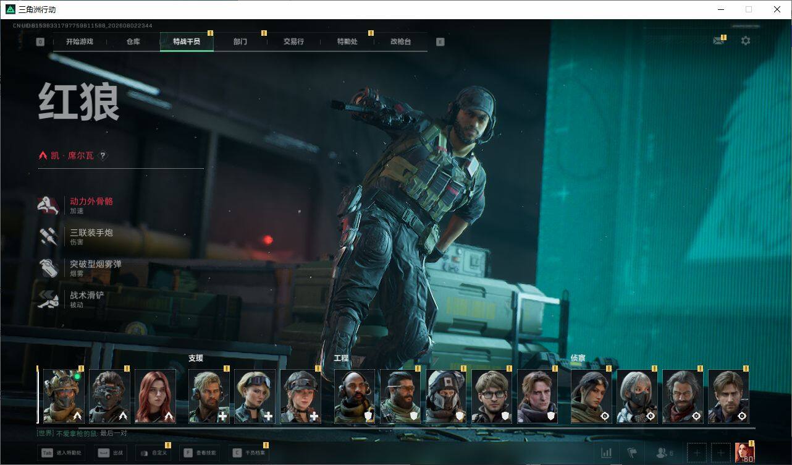This screenshot has height=465, width=792.
Task: Select the fully masked helmeted engineer operator
Action: tap(446, 396)
